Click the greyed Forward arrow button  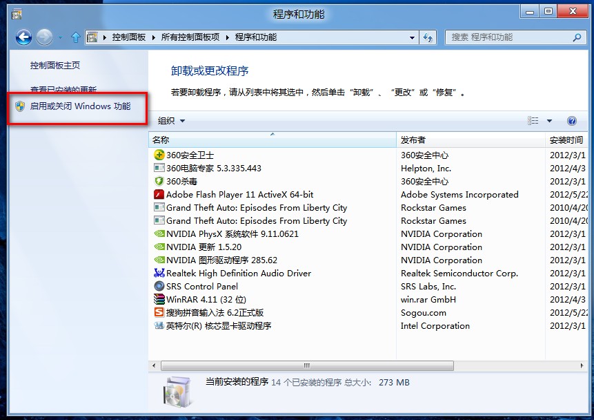(44, 37)
